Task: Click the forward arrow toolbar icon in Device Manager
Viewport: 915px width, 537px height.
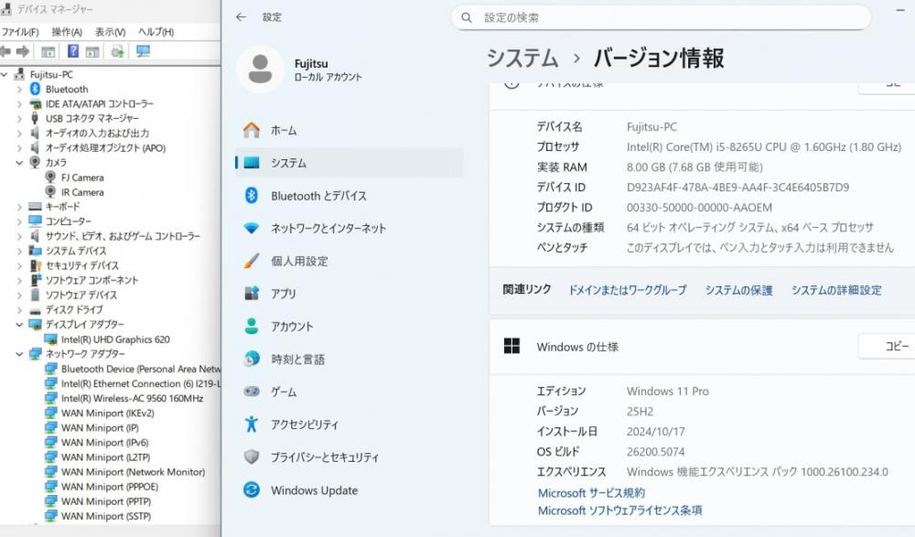Action: [23, 51]
